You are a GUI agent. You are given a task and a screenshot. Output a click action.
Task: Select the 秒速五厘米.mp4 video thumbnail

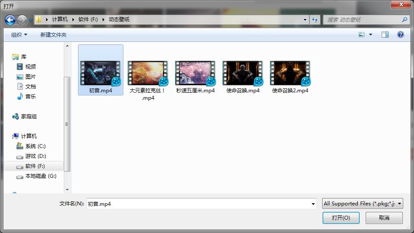[195, 73]
